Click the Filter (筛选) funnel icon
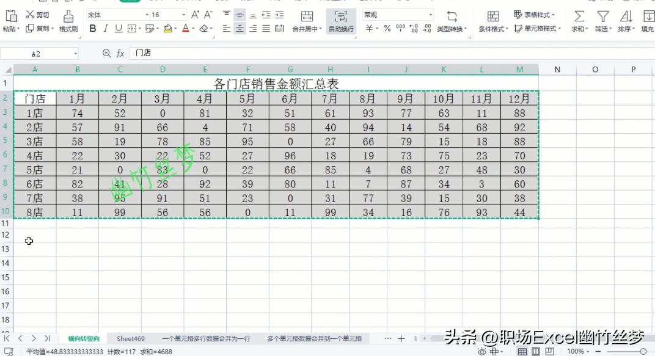The image size is (655, 356). tap(603, 16)
